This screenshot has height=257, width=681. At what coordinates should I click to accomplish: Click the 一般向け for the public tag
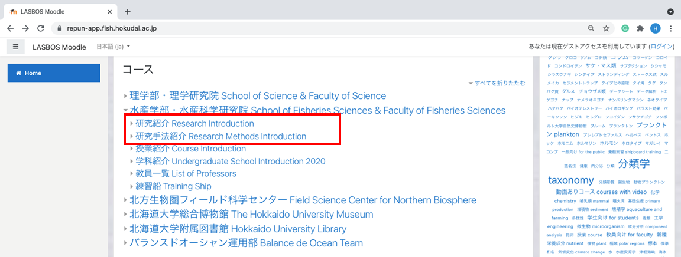click(x=583, y=152)
